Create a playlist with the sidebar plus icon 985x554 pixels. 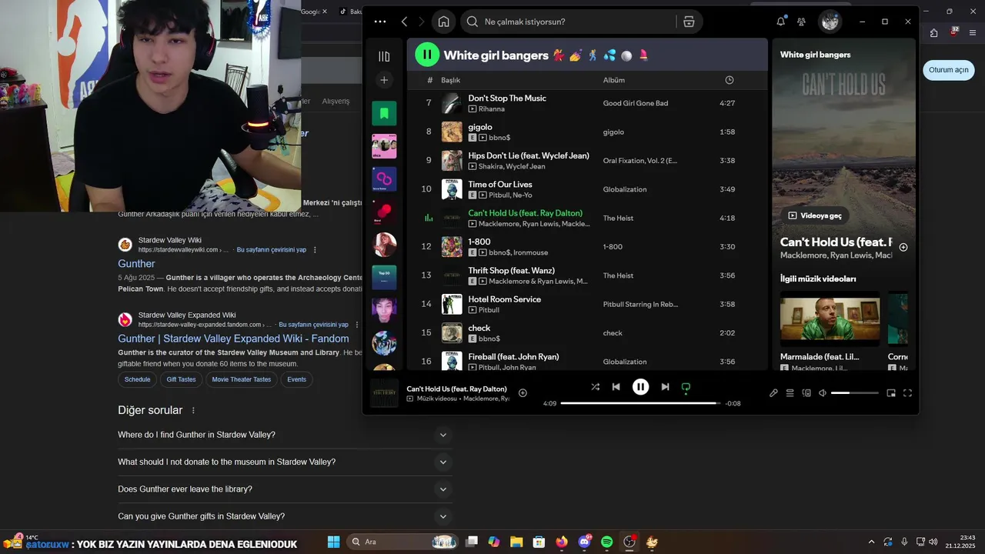(x=384, y=80)
